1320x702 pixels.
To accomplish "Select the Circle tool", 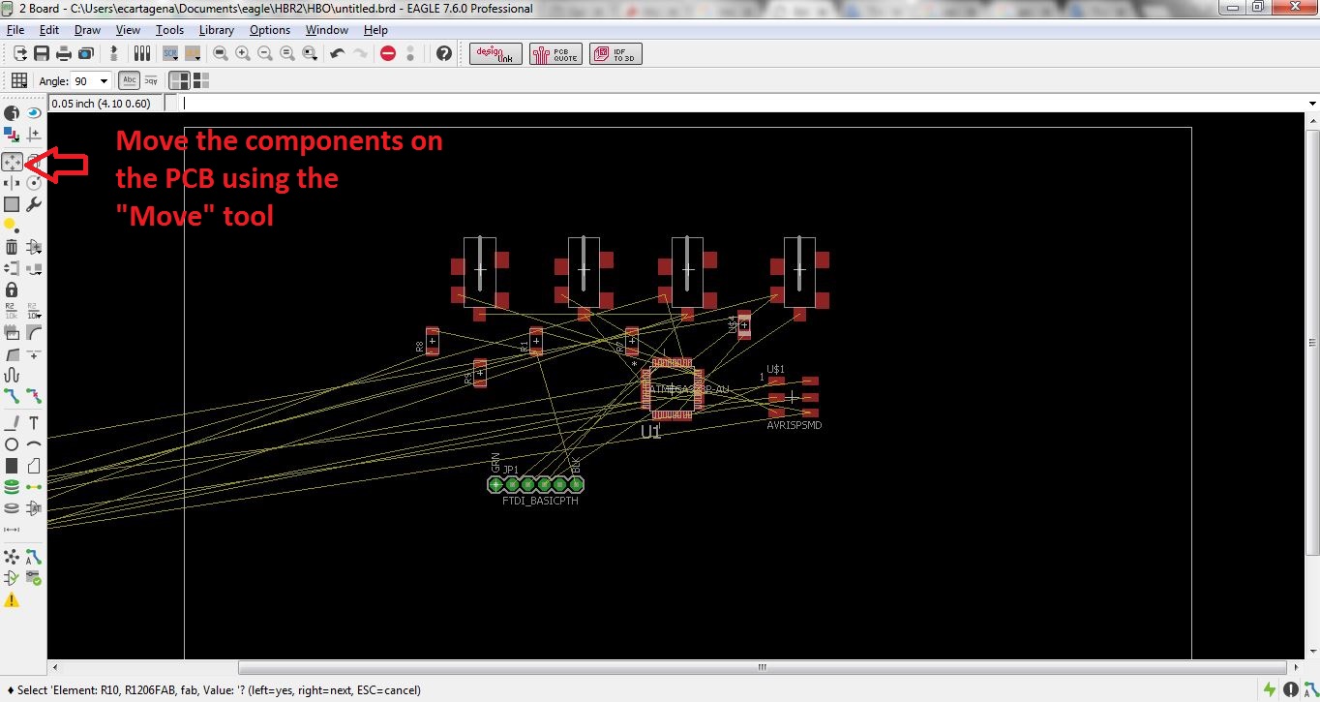I will [12, 444].
